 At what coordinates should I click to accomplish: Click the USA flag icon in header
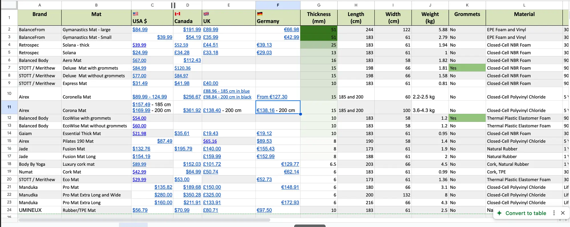coord(135,14)
